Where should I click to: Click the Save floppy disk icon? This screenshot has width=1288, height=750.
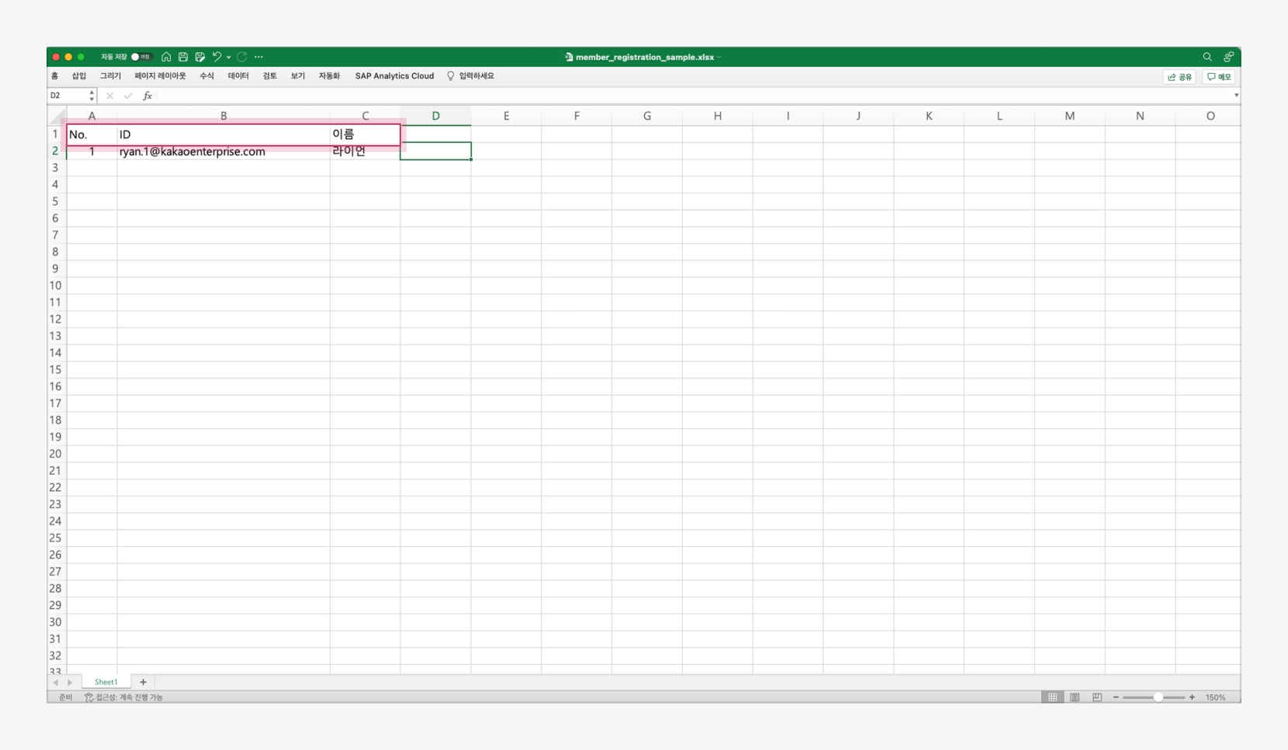click(x=183, y=57)
